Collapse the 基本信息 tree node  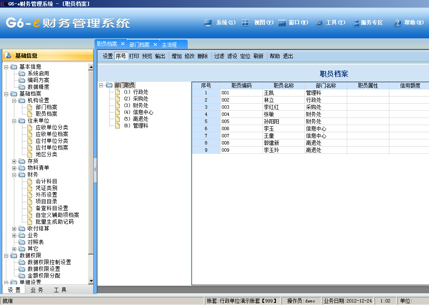(x=6, y=67)
